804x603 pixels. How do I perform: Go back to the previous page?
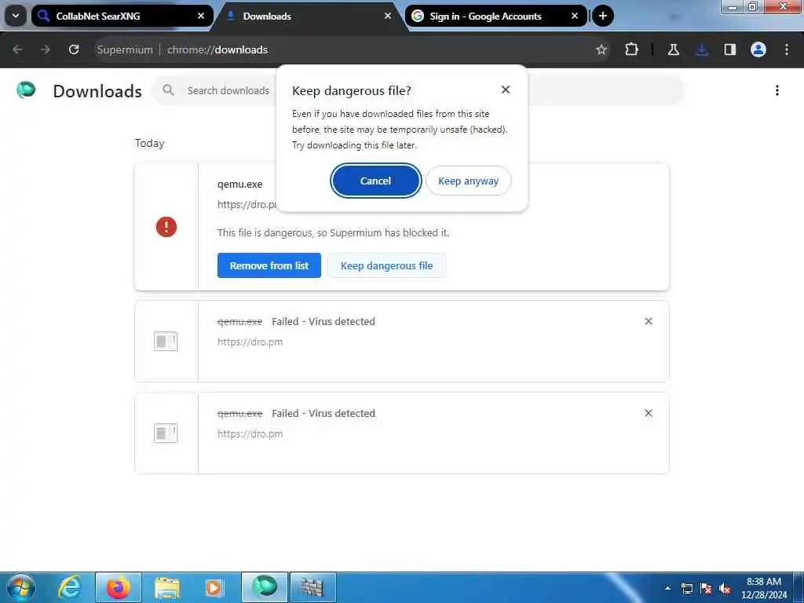click(17, 49)
